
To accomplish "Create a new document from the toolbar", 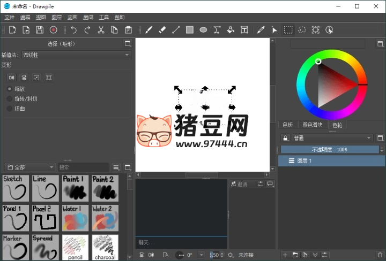I will point(12,30).
